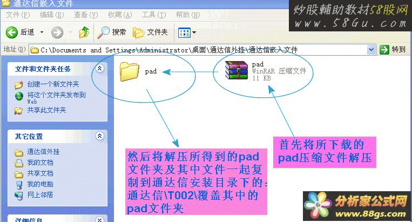Toggle the Folders pane button
The width and height of the screenshot is (412, 222).
pos(150,32)
